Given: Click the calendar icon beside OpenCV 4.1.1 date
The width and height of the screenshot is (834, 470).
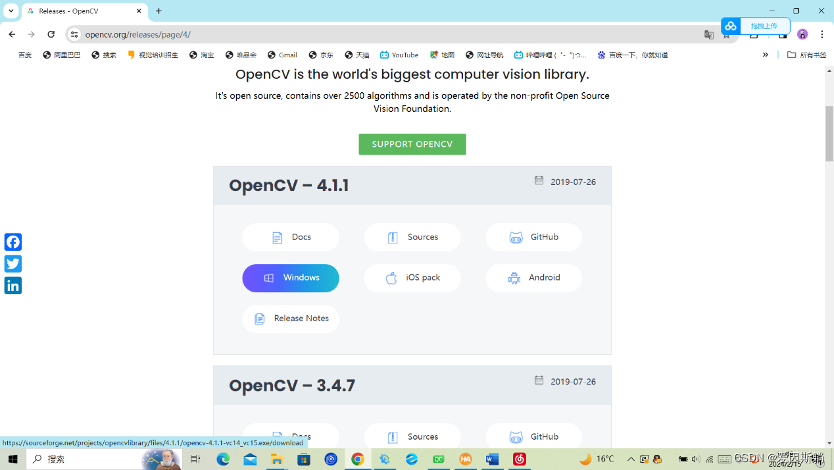Looking at the screenshot, I should click(539, 180).
